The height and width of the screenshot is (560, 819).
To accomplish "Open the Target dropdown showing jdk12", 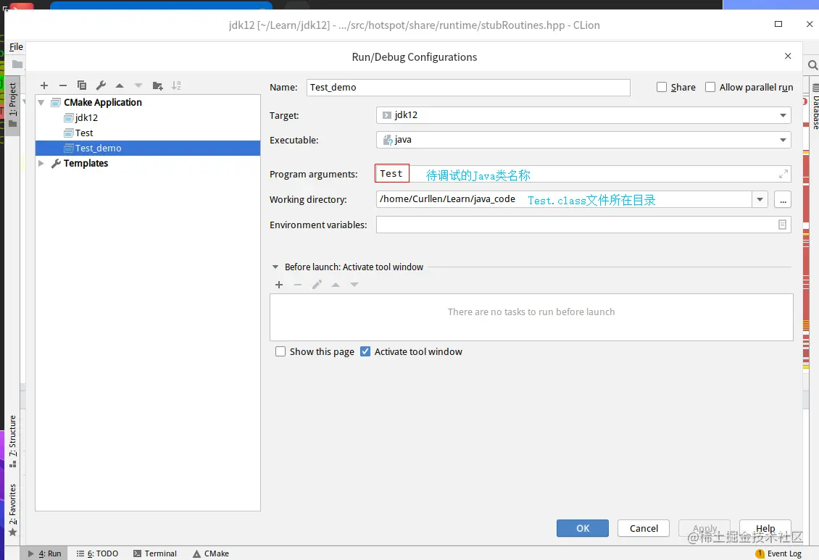I will pyautogui.click(x=583, y=115).
